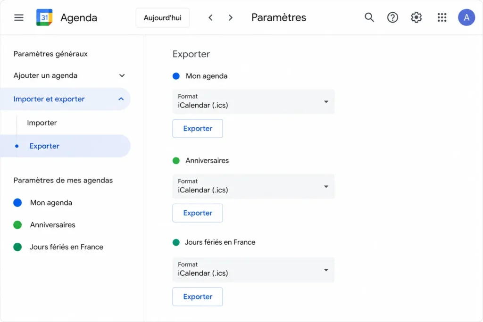Export the Anniversaires calendar
Viewport: 483px width, 322px height.
(198, 213)
